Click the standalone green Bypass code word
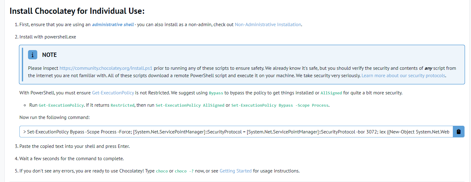471x182 pixels. tap(216, 93)
